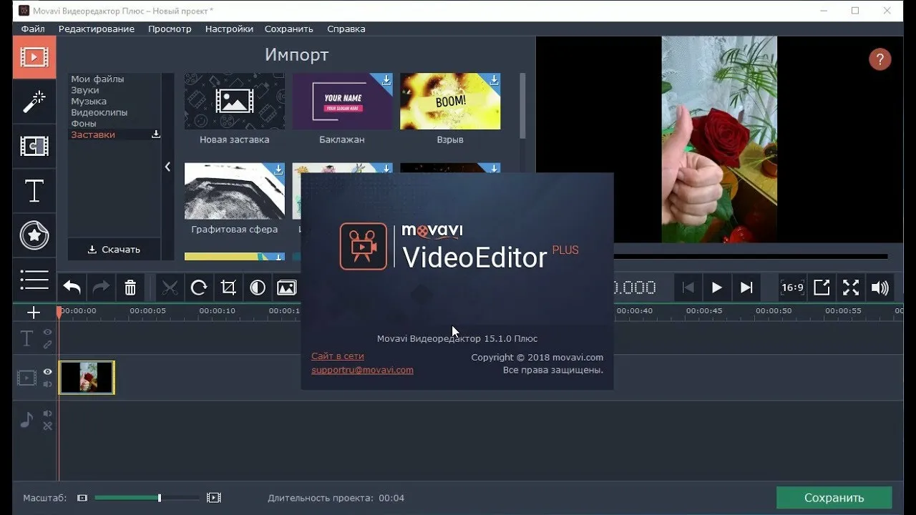Toggle video track visibility eye
Viewport: 916px width, 515px height.
[47, 372]
